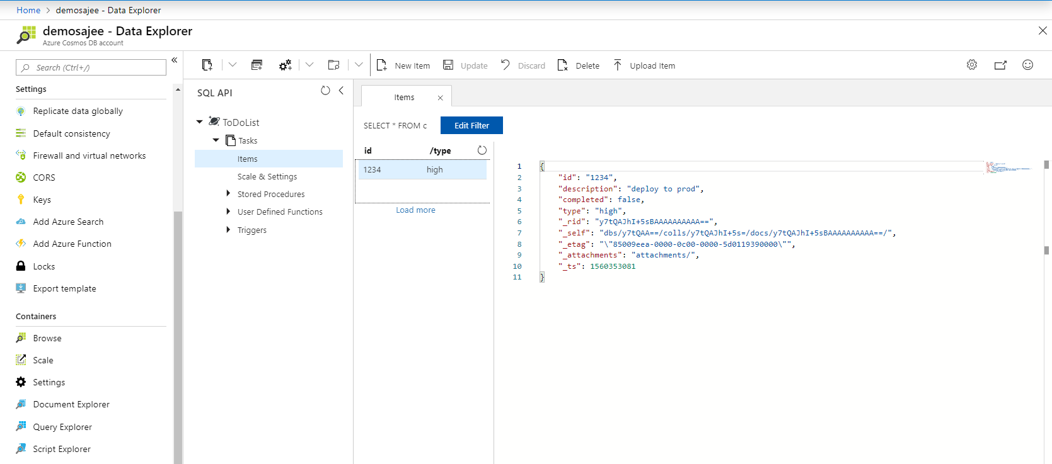
Task: Expand Triggers node
Action: click(228, 230)
